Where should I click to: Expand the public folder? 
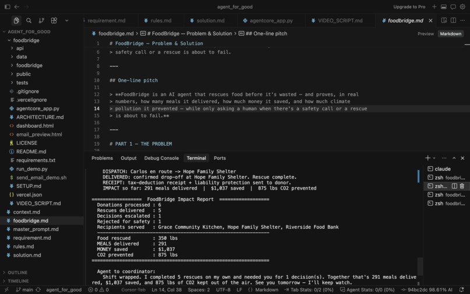tap(23, 74)
